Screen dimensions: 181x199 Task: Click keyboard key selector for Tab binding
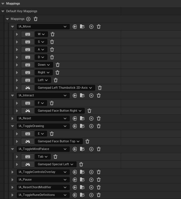[28, 157]
